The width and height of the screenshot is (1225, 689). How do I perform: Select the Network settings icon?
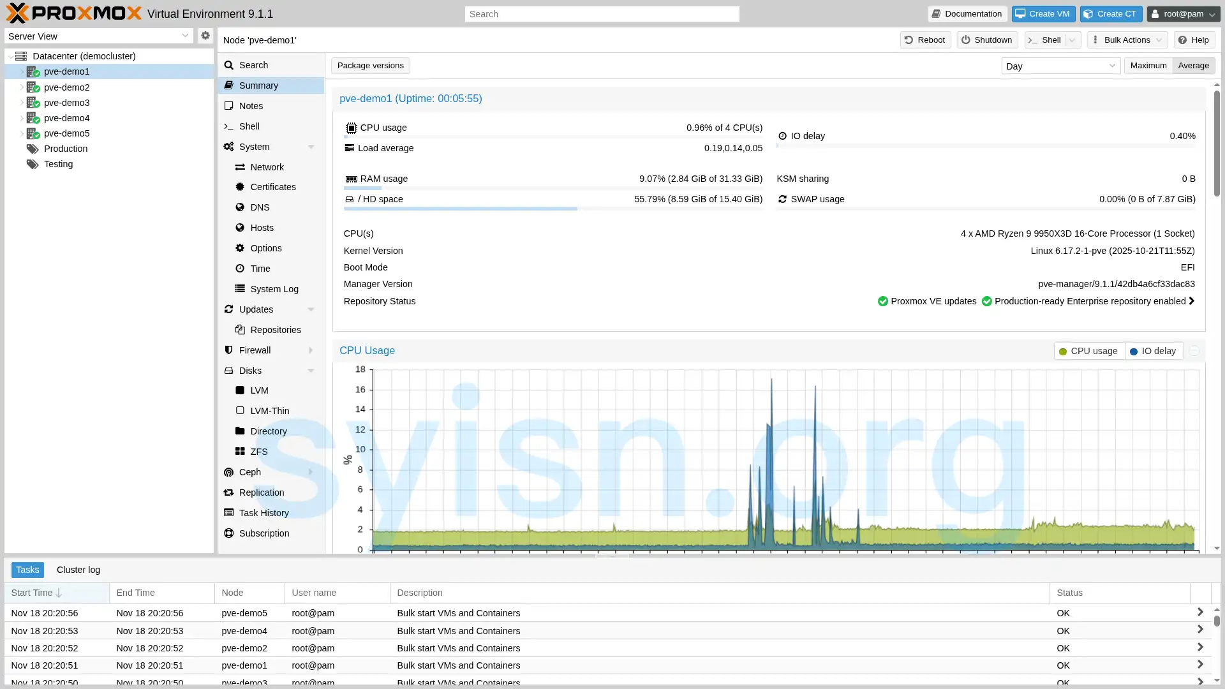265,167
